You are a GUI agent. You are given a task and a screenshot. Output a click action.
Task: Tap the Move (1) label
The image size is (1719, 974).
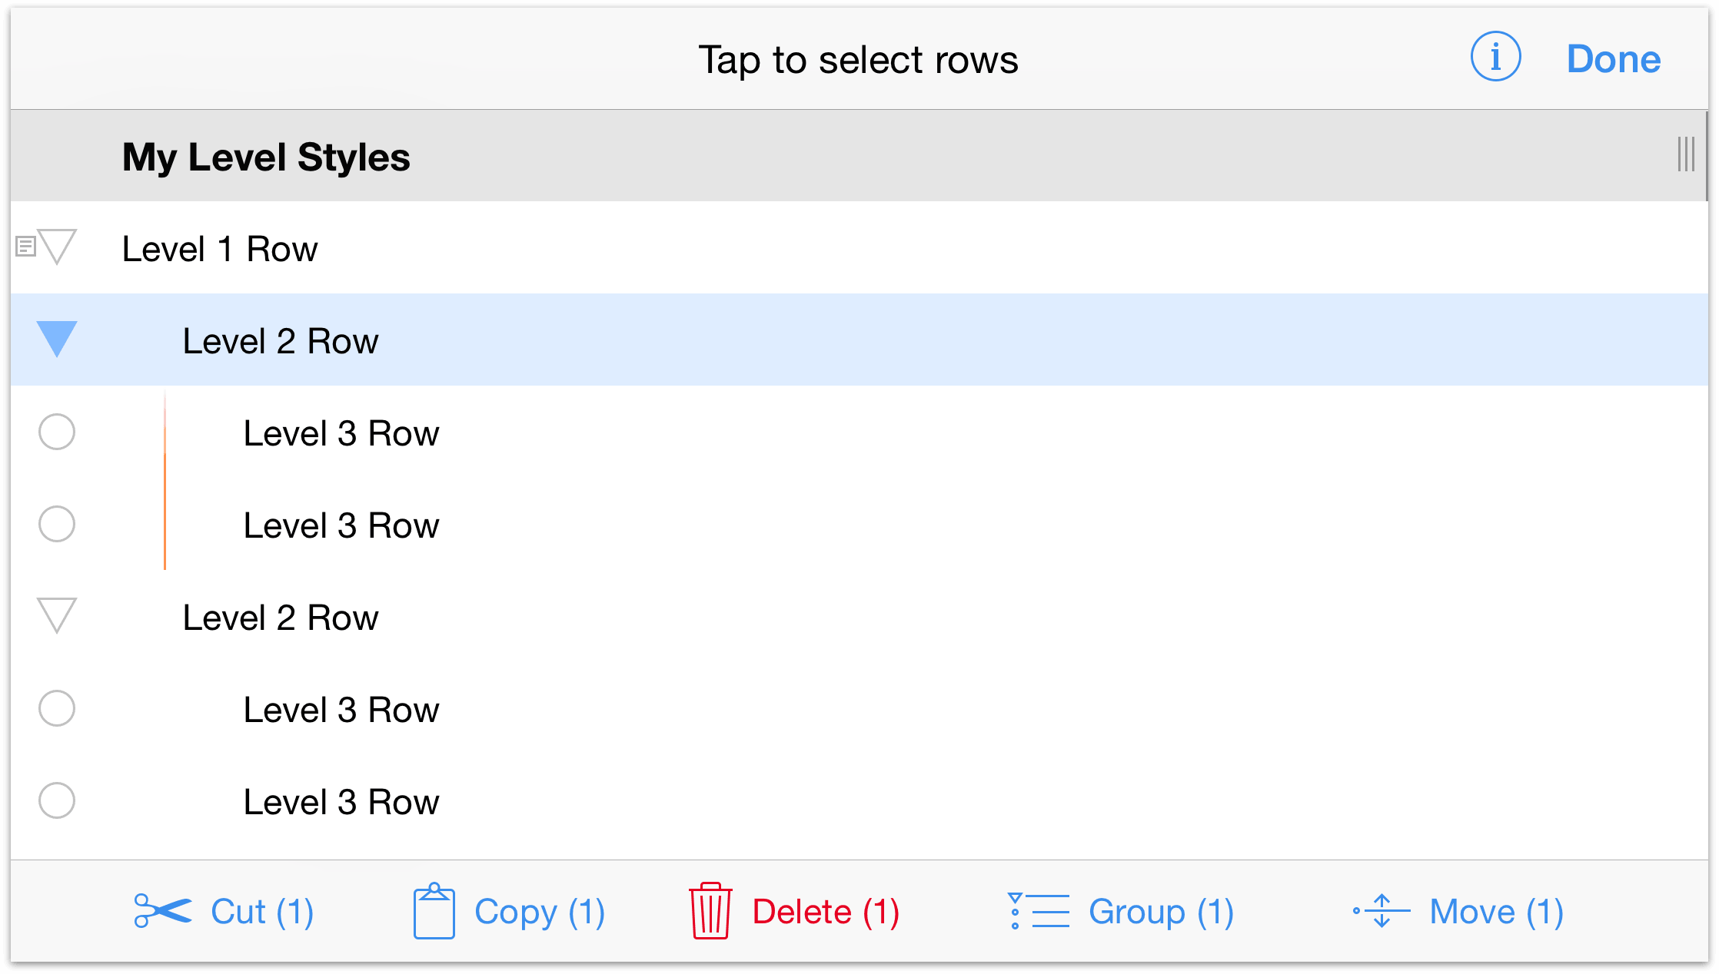(x=1497, y=913)
